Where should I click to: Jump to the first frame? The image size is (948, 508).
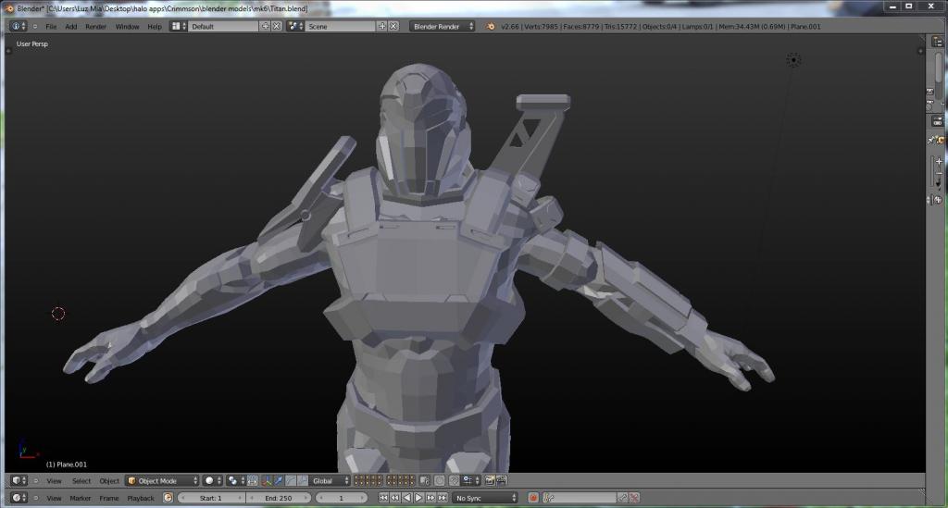[383, 498]
